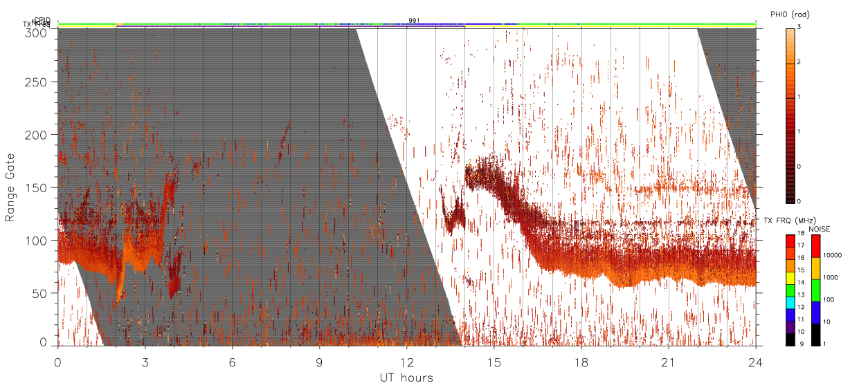
Task: Click the black 9-10 MHz TX FRQ swatch
Action: tap(790, 339)
